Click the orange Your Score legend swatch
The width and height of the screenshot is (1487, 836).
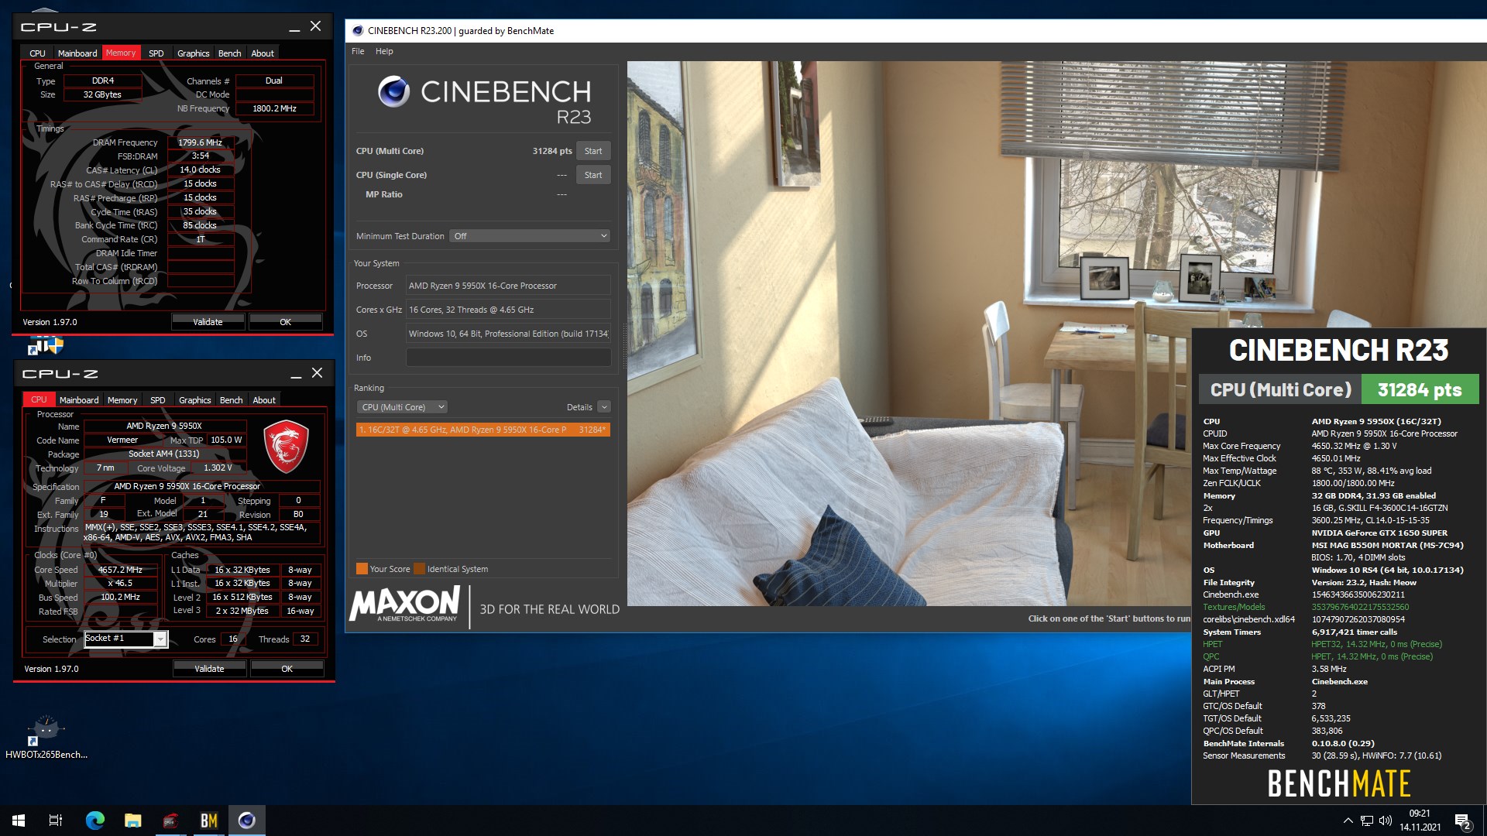[x=362, y=569]
